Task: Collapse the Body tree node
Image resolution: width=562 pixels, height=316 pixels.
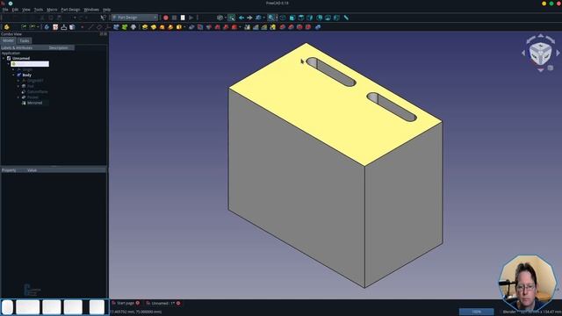Action: [x=14, y=75]
